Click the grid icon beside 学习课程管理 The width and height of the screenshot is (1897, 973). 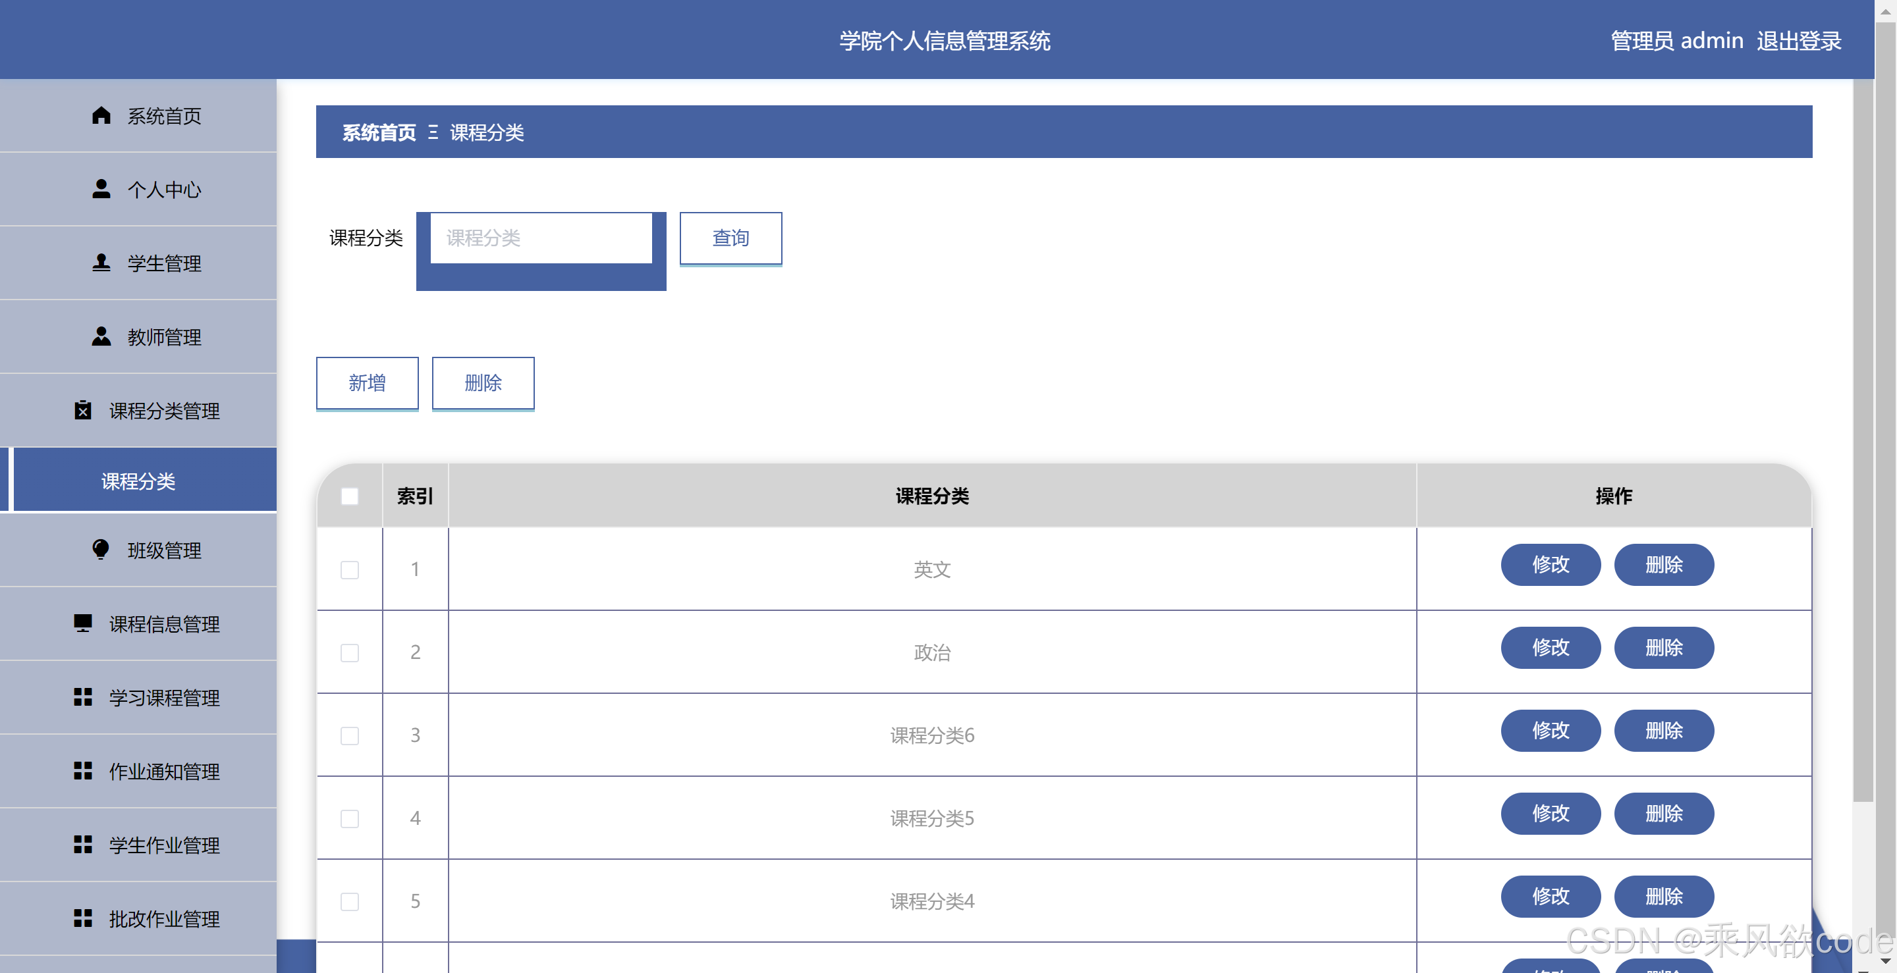82,697
